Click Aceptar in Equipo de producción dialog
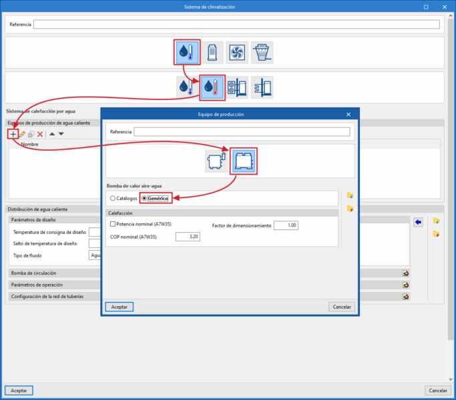Viewport: 456px width, 400px height. (120, 307)
